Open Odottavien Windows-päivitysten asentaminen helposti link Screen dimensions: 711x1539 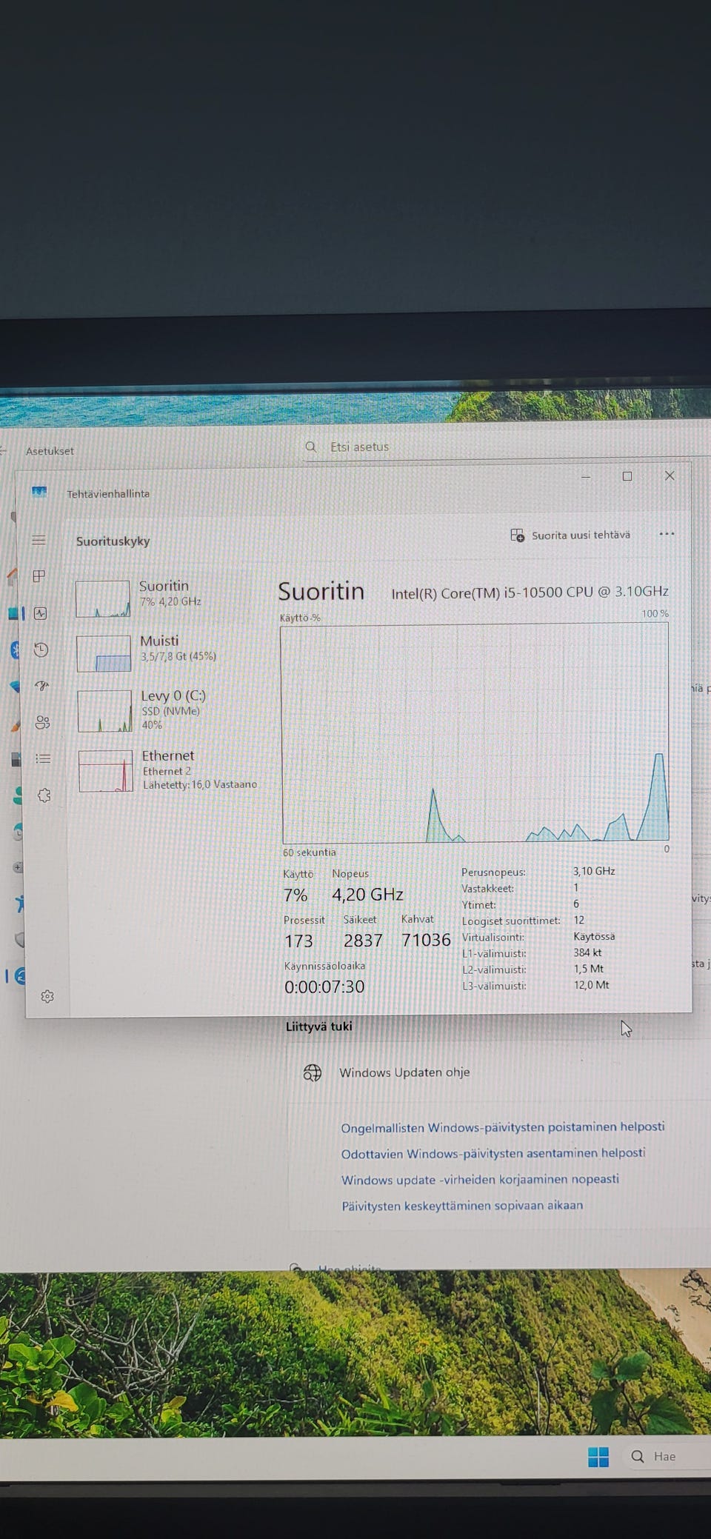pyautogui.click(x=493, y=1153)
